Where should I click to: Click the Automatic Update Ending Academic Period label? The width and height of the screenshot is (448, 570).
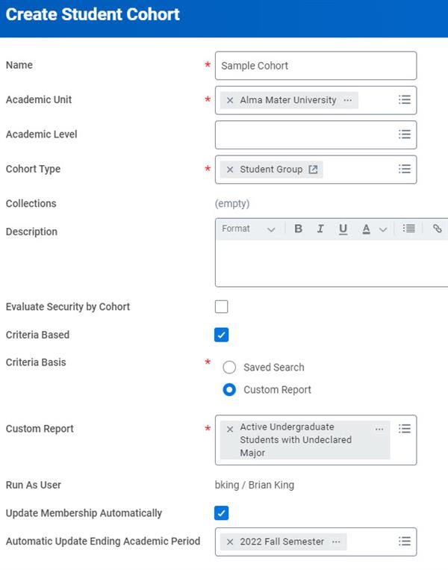103,542
